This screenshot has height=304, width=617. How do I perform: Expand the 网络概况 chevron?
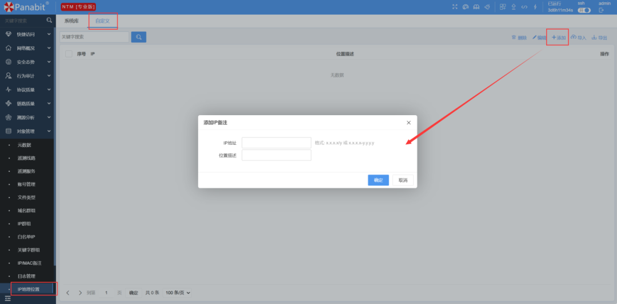pos(49,48)
